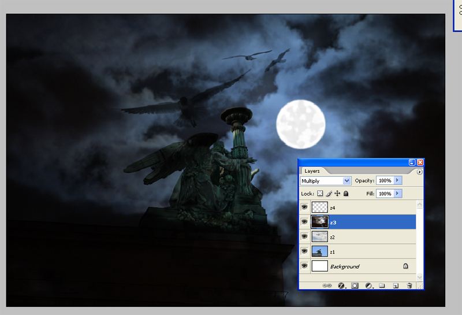Click the z1 layer name

click(x=333, y=252)
